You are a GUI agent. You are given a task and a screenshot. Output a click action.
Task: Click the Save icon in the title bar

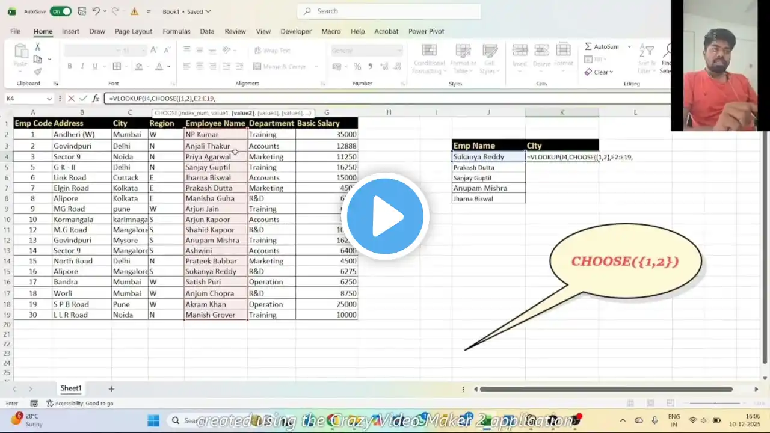(82, 11)
